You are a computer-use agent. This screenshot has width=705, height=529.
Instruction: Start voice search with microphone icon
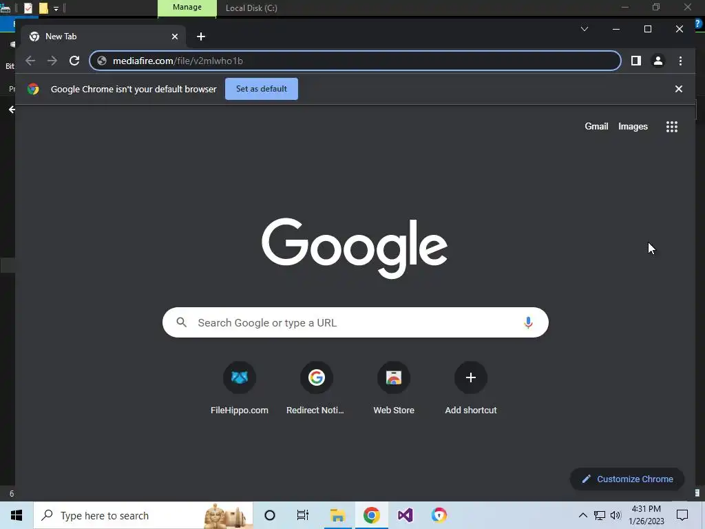point(528,322)
